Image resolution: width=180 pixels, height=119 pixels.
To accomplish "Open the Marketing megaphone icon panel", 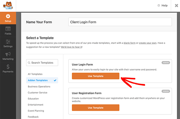I will (8, 54).
